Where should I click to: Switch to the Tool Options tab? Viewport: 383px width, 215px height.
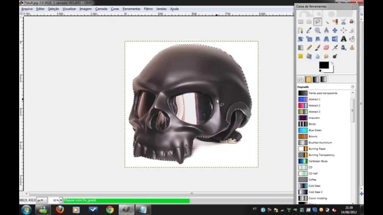pos(301,79)
